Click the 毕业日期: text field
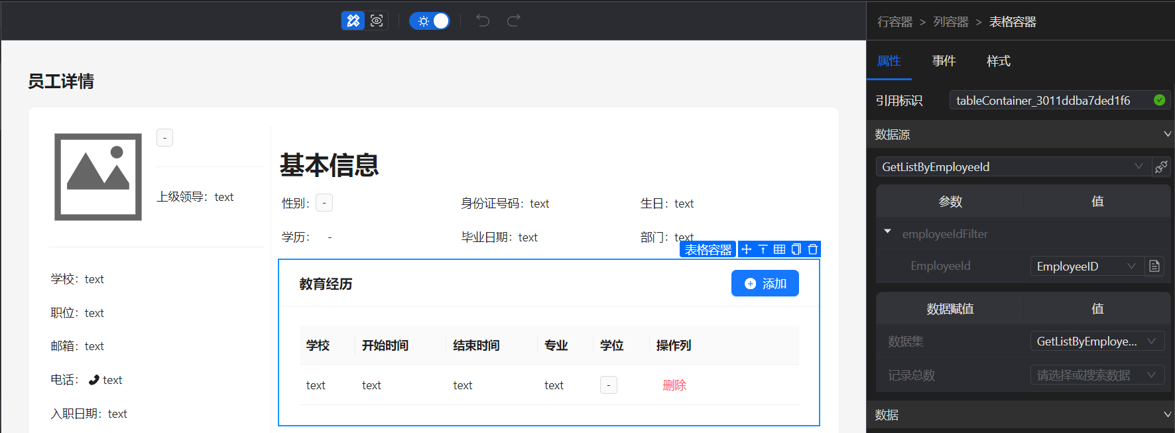The height and width of the screenshot is (433, 1175). pyautogui.click(x=499, y=237)
